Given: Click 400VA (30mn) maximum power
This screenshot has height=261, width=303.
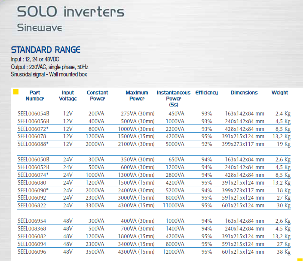Looking at the screenshot, I should (138, 221).
